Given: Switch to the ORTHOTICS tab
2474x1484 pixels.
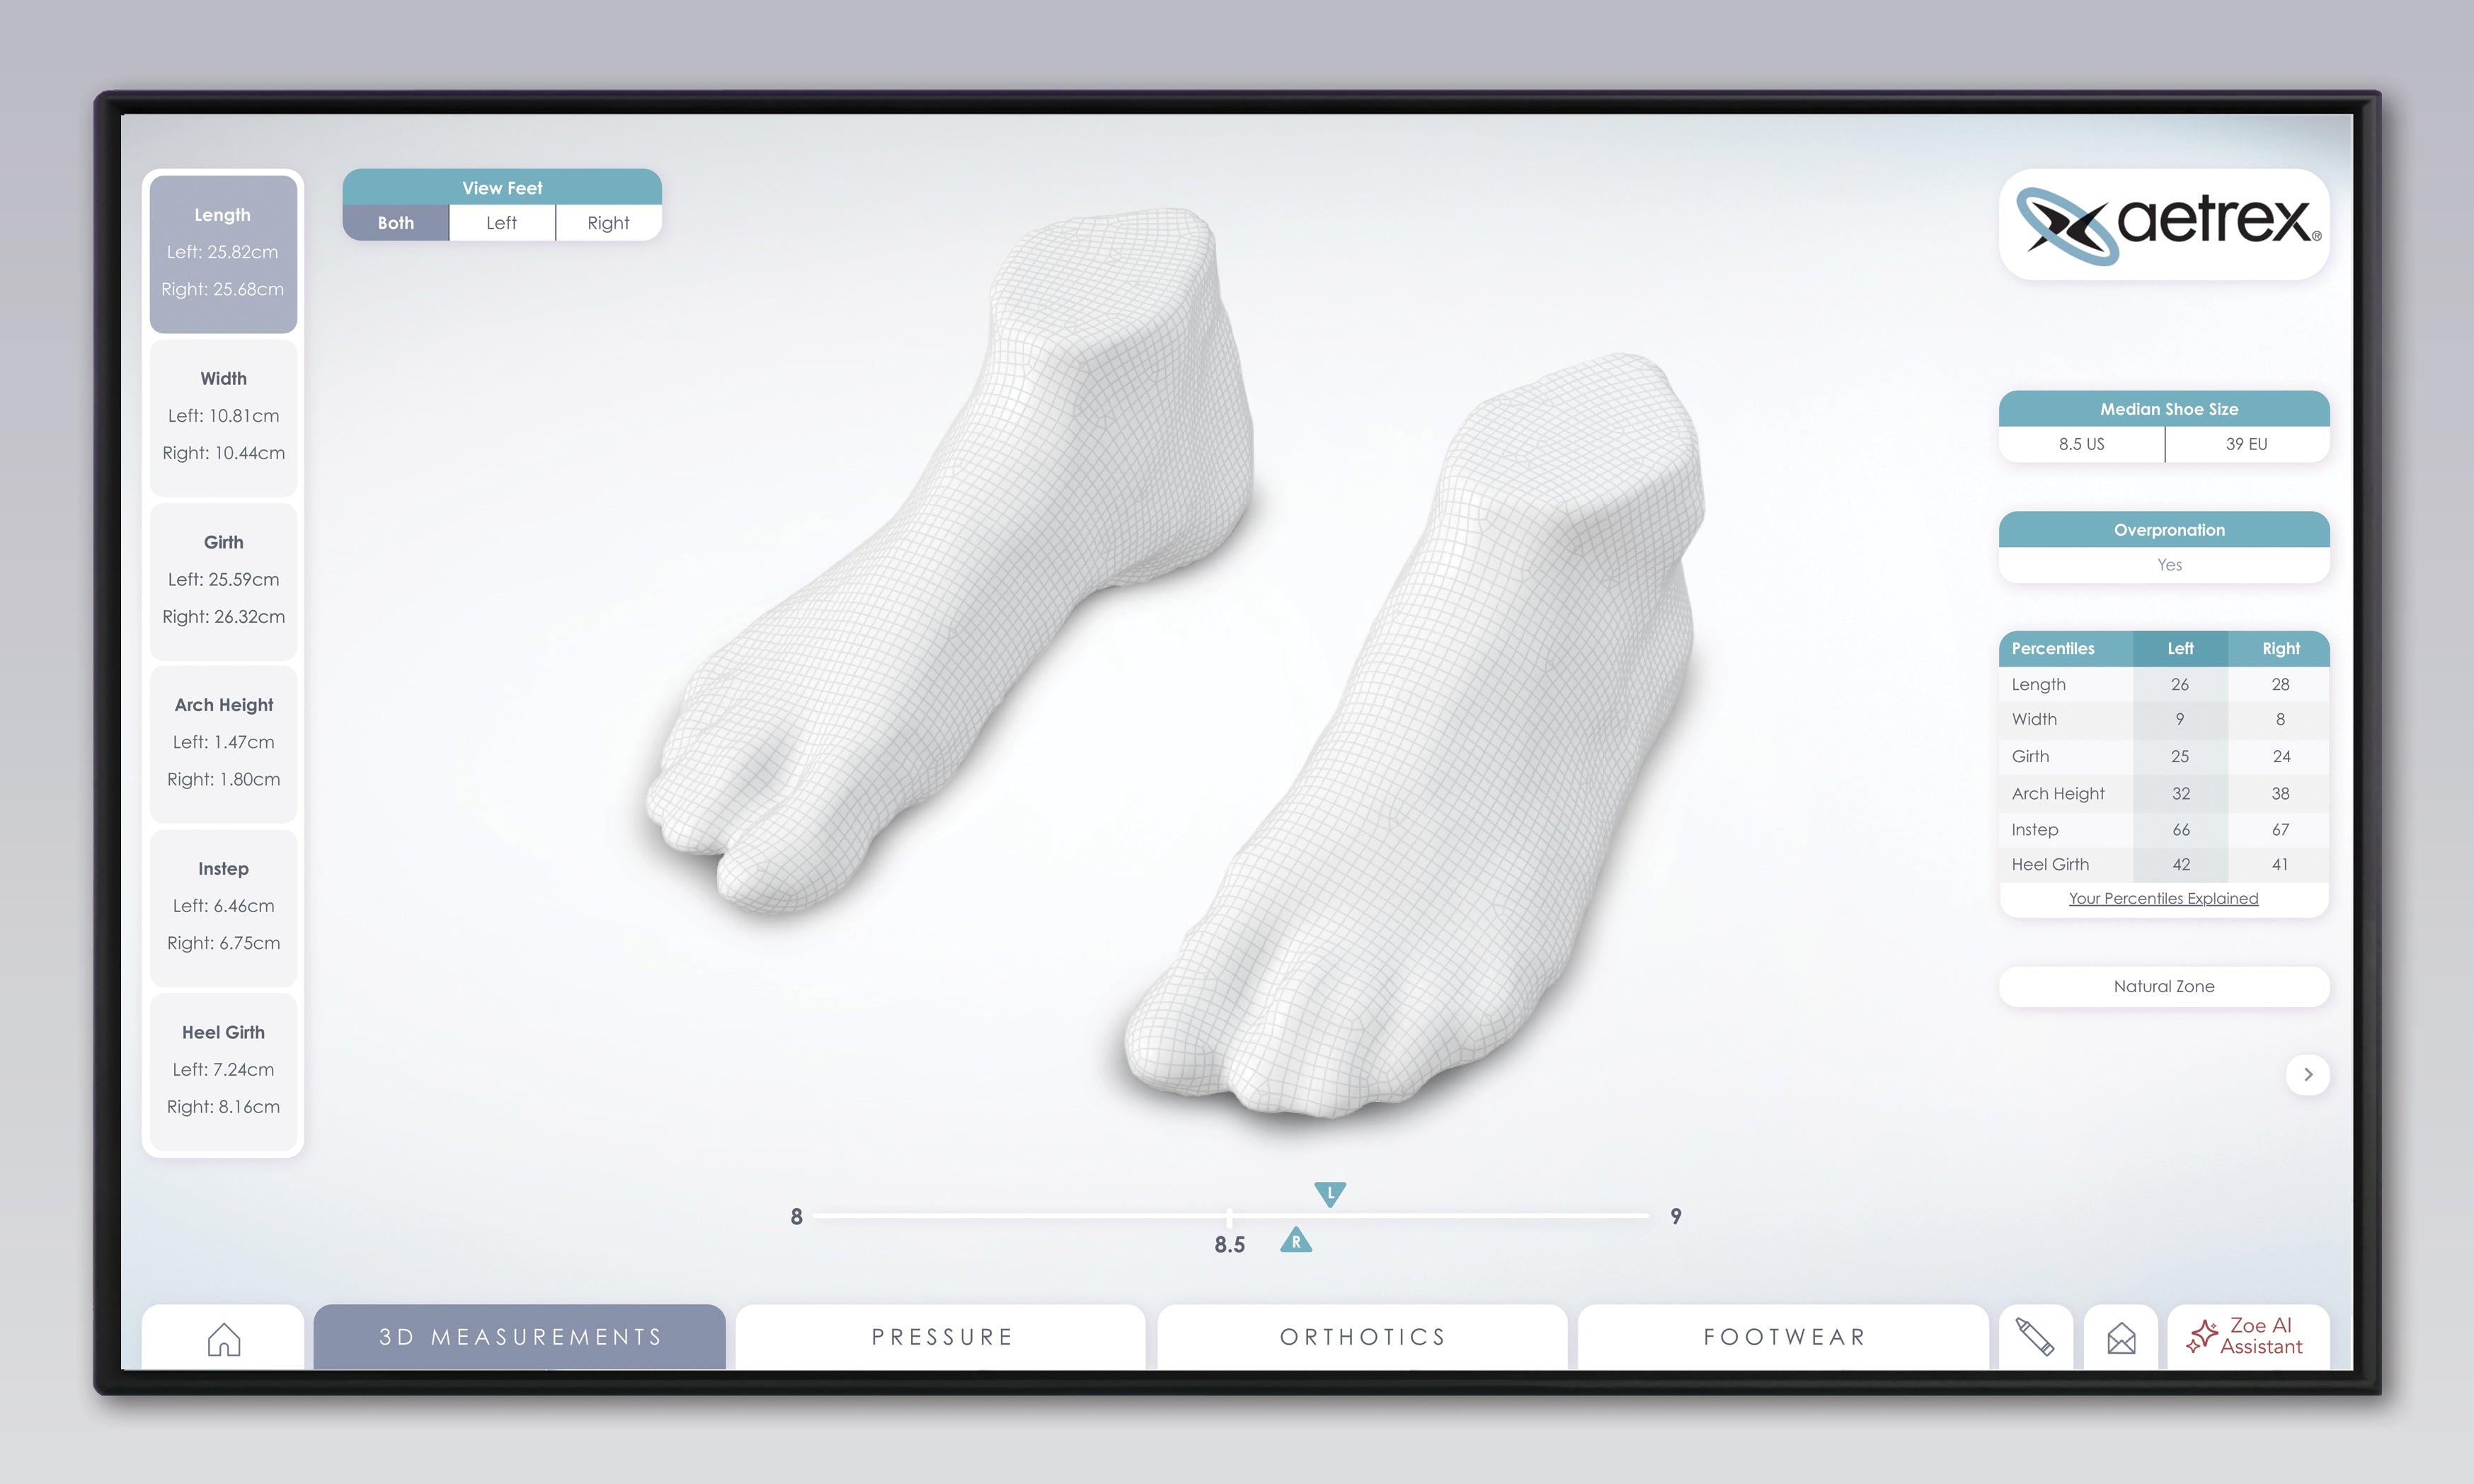Looking at the screenshot, I should pyautogui.click(x=1362, y=1337).
